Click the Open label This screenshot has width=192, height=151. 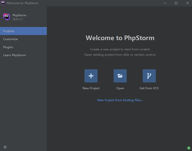[120, 88]
